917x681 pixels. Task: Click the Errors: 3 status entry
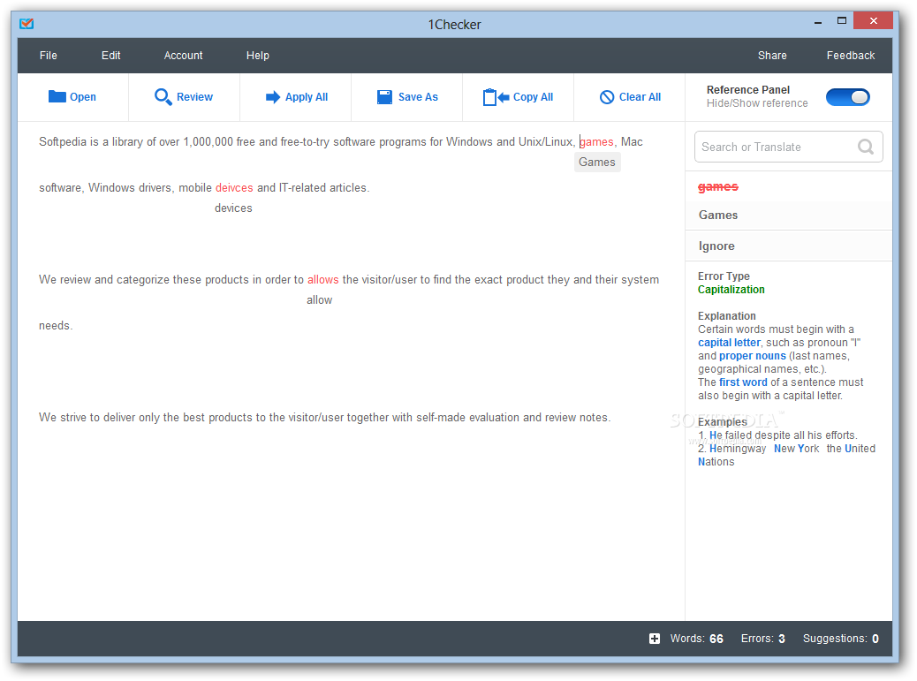pos(762,639)
